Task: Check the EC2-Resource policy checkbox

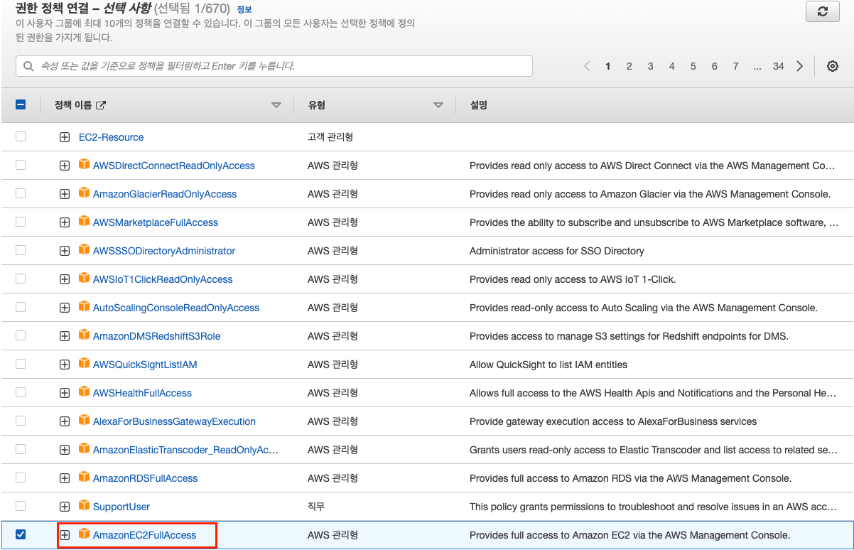Action: (x=21, y=136)
